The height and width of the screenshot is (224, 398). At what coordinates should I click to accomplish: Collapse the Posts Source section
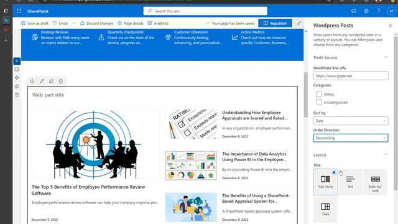[x=386, y=57]
